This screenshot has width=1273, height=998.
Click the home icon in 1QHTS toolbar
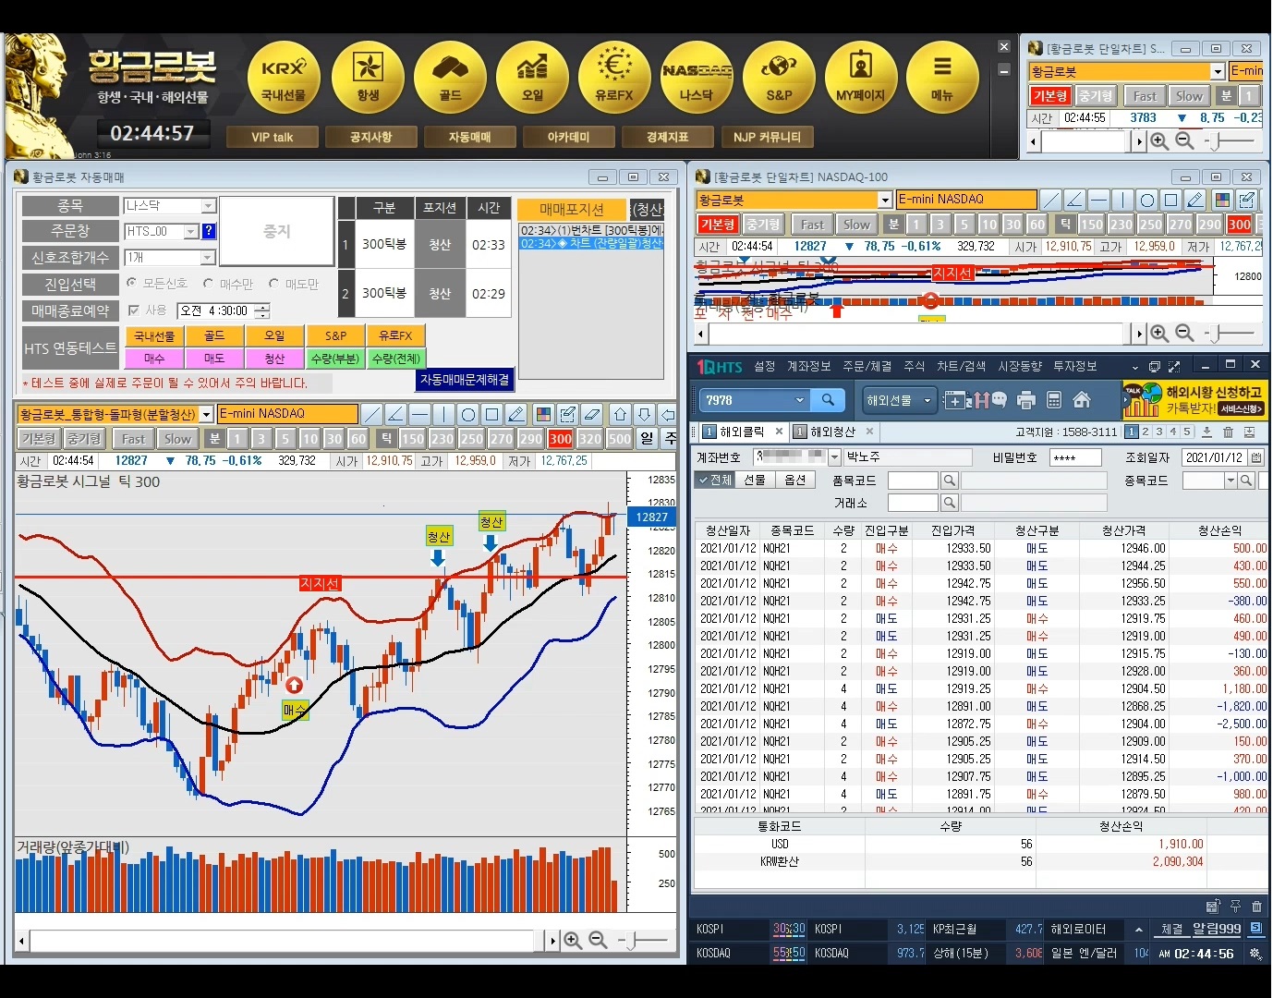coord(1082,400)
